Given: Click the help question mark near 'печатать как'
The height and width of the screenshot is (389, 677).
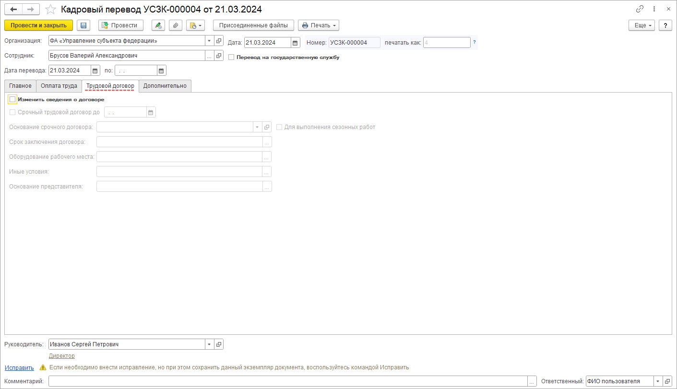Looking at the screenshot, I should [x=475, y=42].
